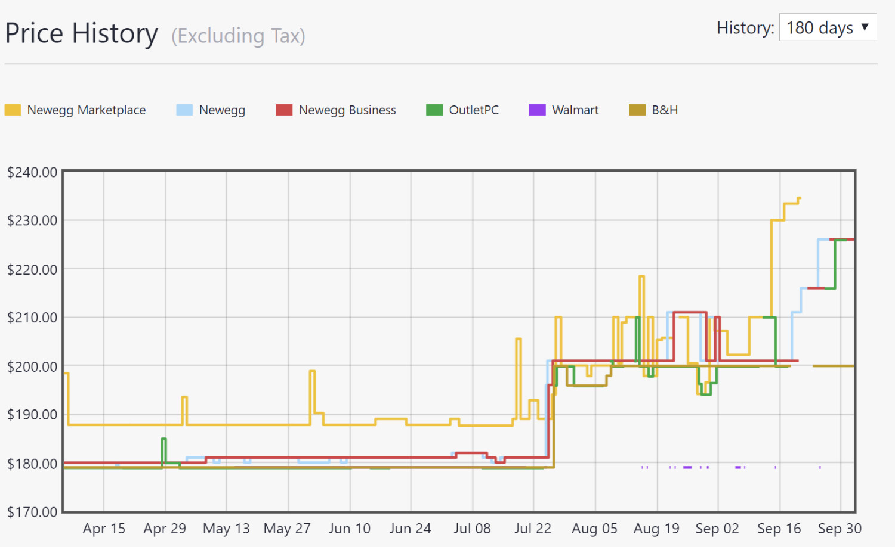Click the $240.00 price axis label
This screenshot has height=547, width=895.
click(x=32, y=172)
